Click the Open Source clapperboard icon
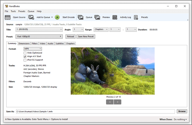Screen dimensions: 192x125 (8, 17)
